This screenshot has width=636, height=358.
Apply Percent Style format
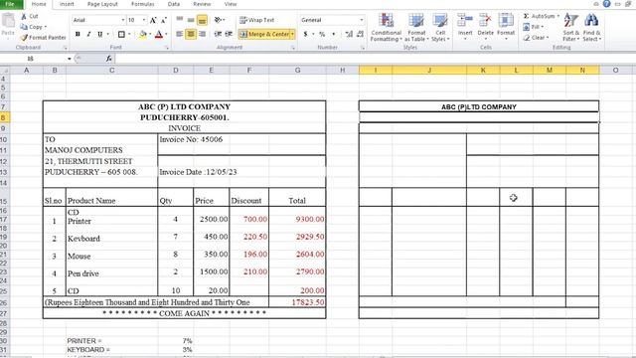pos(322,34)
